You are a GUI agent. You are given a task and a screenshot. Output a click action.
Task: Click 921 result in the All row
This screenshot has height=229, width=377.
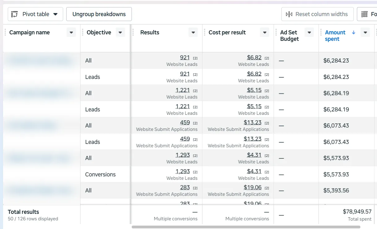pyautogui.click(x=185, y=58)
